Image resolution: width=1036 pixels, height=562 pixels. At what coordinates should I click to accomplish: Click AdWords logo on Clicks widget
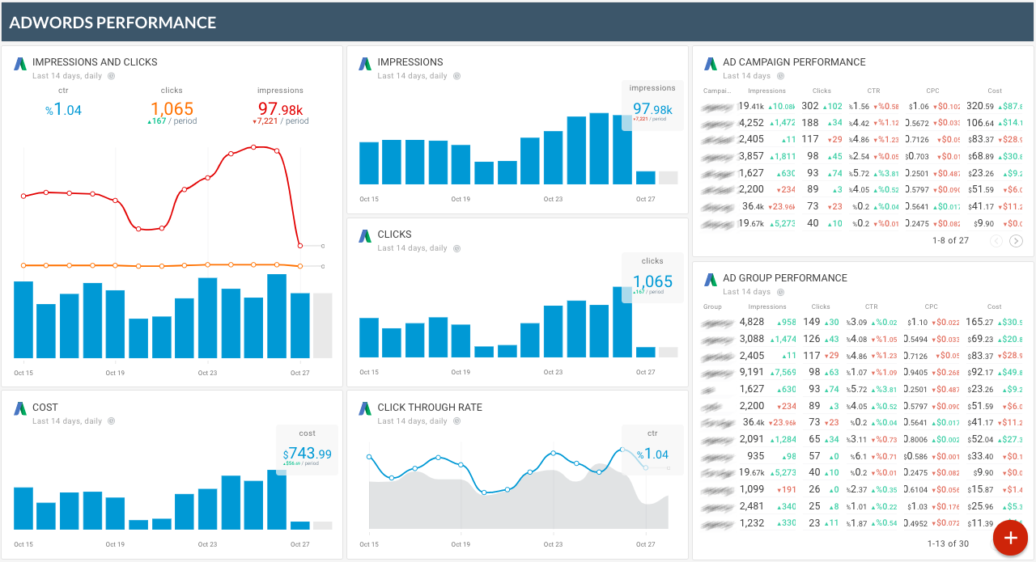pos(365,235)
